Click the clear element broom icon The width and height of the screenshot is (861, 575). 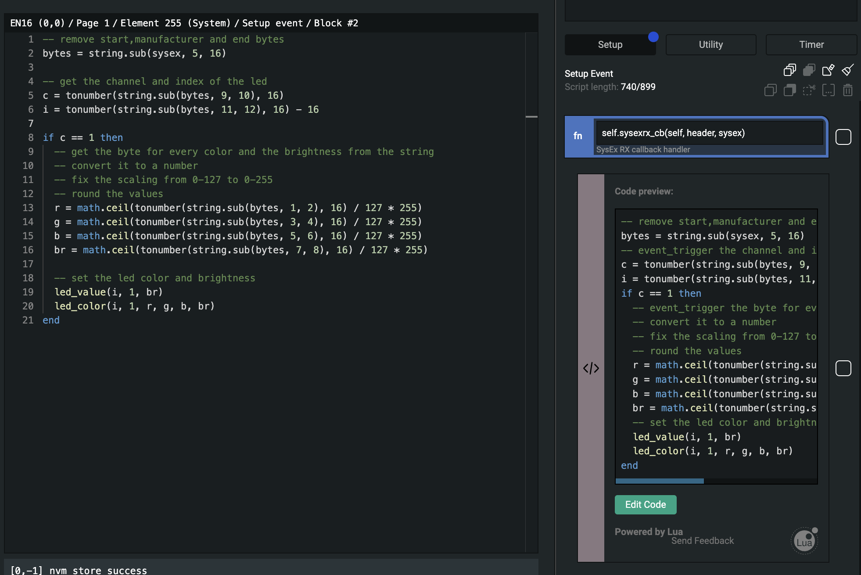pyautogui.click(x=848, y=70)
